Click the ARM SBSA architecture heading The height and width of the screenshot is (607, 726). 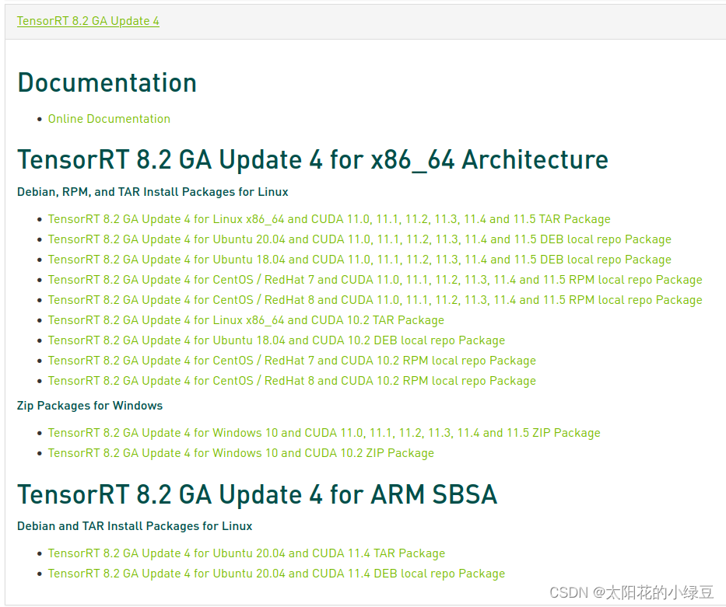click(258, 494)
